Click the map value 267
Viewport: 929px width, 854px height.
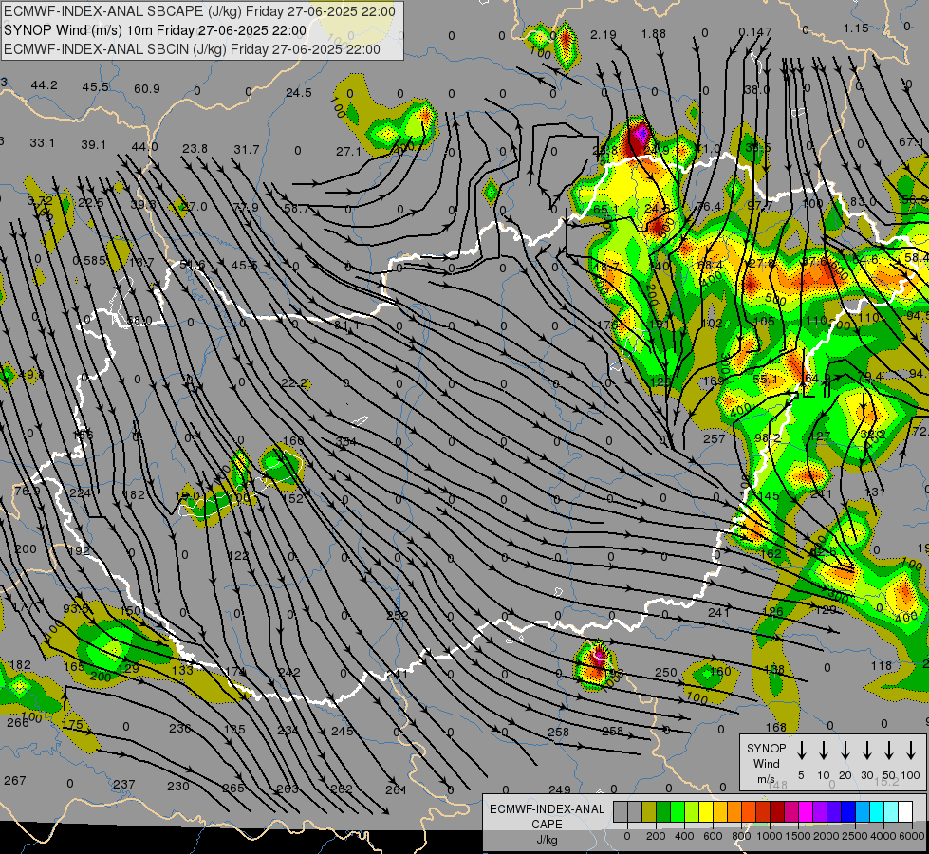point(15,781)
